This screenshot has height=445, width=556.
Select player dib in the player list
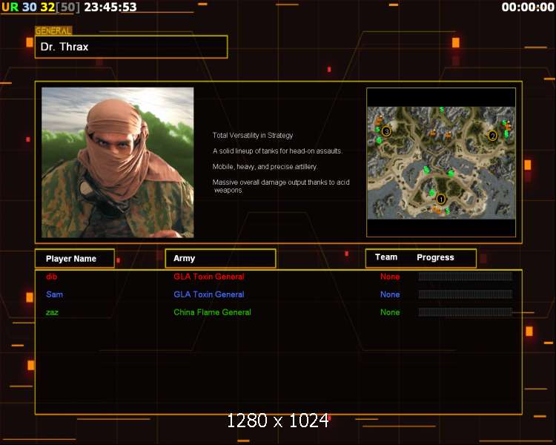point(51,277)
